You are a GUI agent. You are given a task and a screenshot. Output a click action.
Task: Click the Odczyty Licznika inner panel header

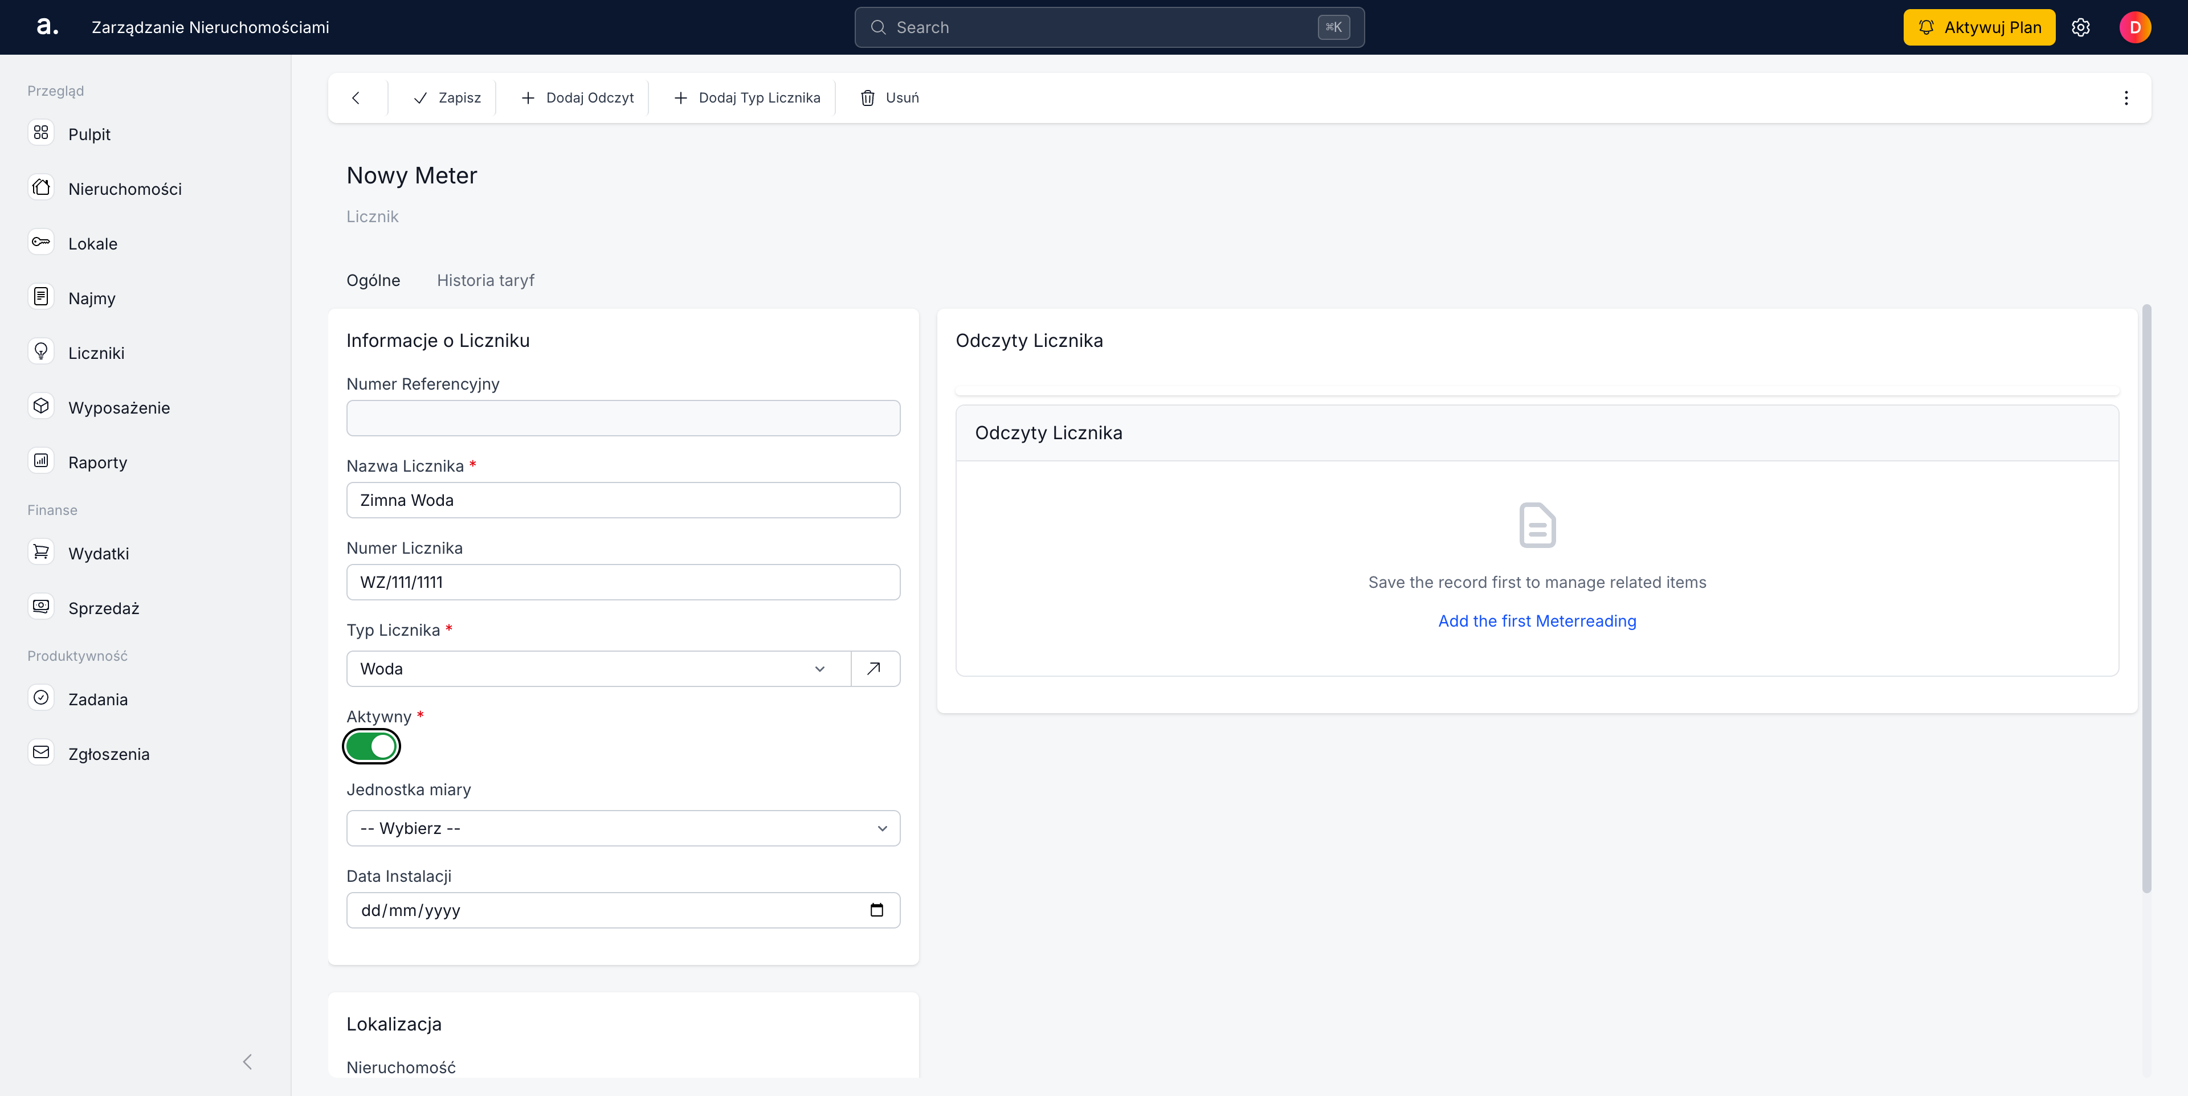[1537, 433]
